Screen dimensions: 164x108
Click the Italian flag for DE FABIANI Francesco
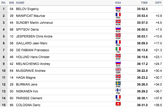coord(118,49)
